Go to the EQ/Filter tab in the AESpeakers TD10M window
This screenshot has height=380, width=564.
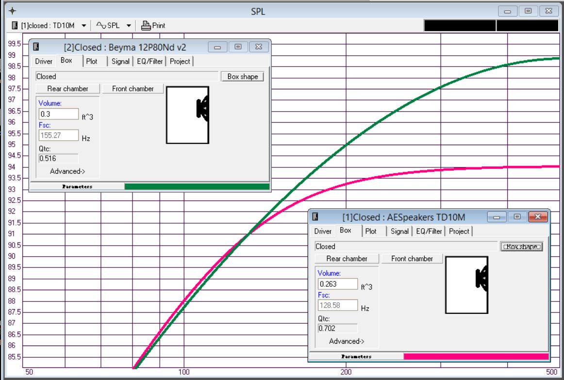coord(429,231)
